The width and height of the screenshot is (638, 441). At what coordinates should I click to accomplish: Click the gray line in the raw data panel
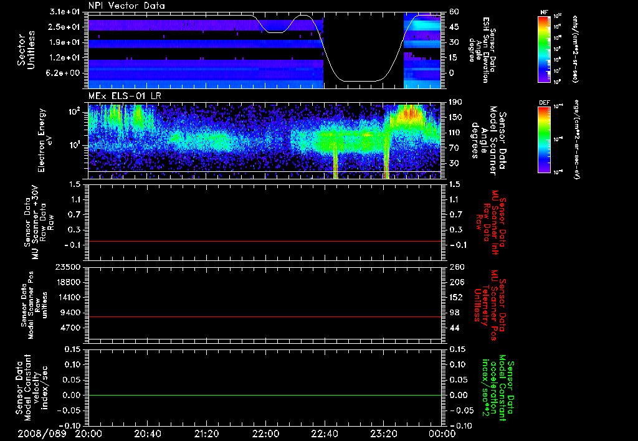point(265,241)
